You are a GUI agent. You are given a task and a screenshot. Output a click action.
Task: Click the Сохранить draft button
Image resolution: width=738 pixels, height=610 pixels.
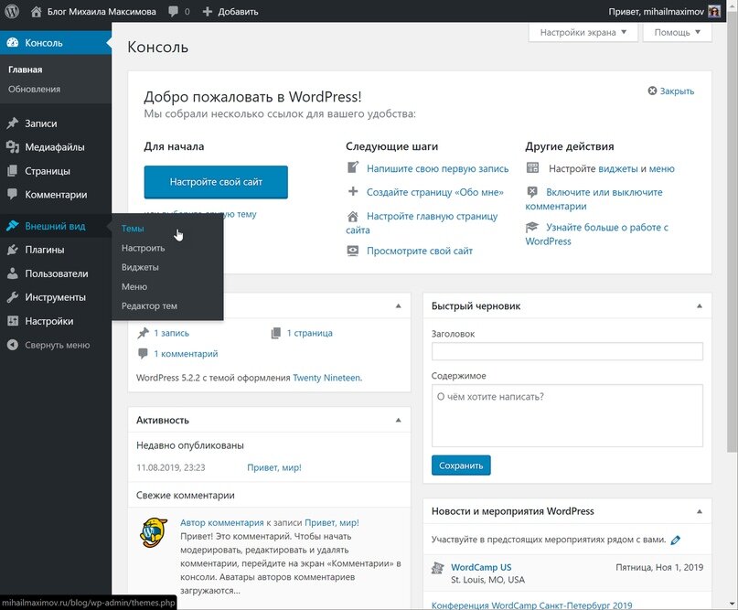[x=461, y=466]
